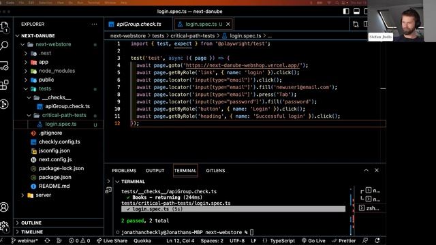The image size is (436, 245).
Task: Click Synchronize Changes icon in status bar
Action: [47, 241]
